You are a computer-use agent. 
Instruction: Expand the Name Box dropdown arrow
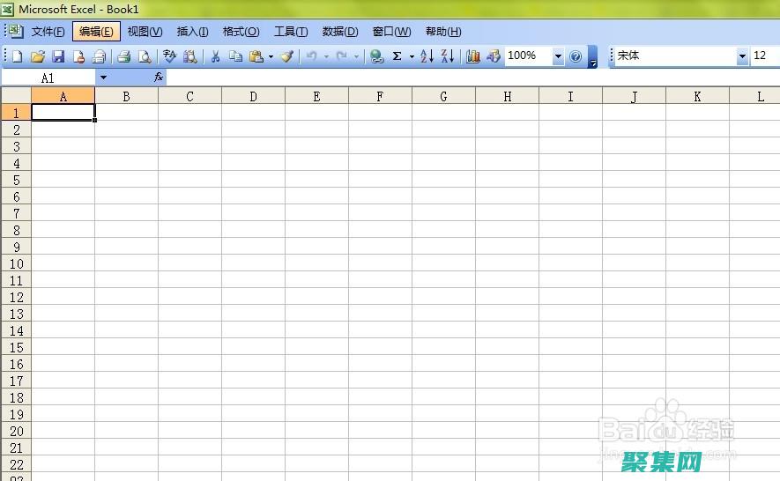pyautogui.click(x=103, y=78)
